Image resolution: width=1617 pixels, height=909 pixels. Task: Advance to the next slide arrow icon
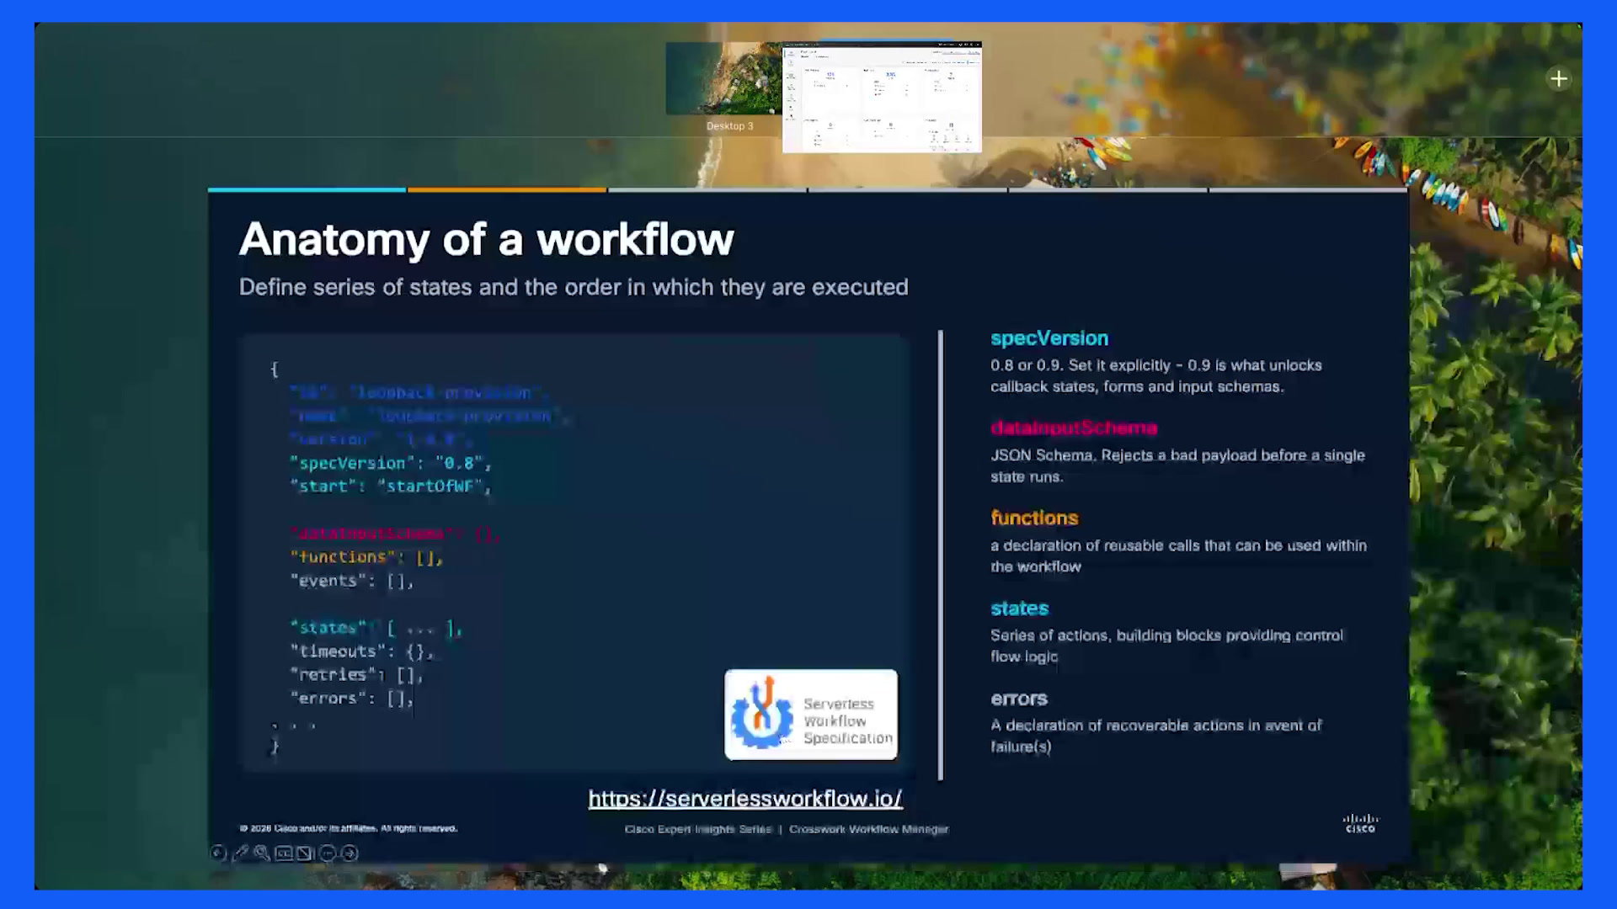tap(350, 853)
